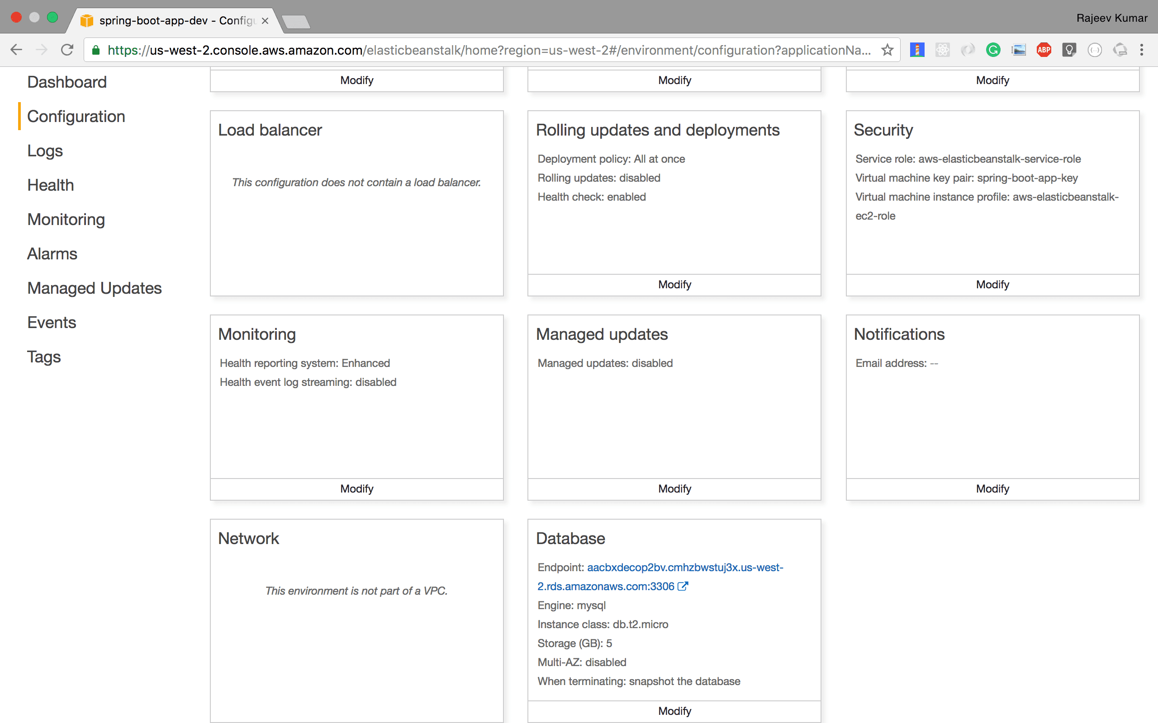1158x723 pixels.
Task: Open the database endpoint via external link icon
Action: (683, 586)
